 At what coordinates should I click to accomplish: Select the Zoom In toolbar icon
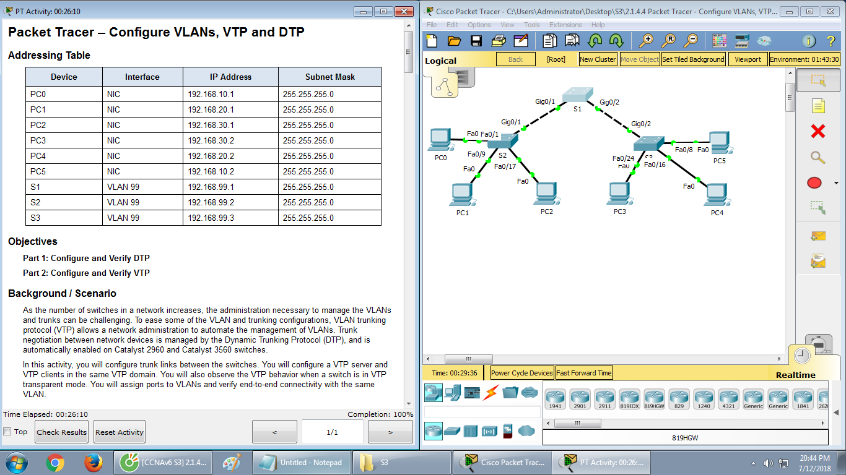point(647,40)
